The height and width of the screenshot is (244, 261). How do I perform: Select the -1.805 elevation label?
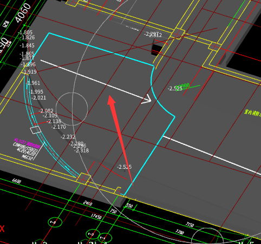pyautogui.click(x=25, y=32)
